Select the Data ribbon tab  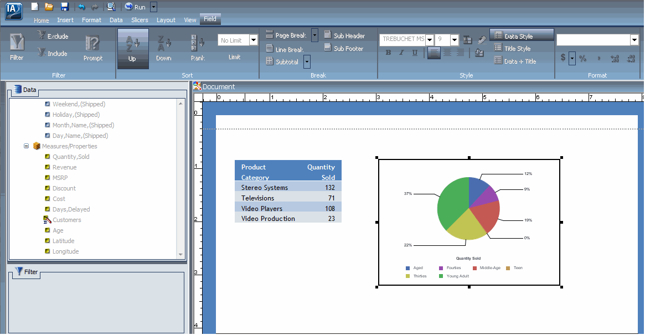(116, 20)
